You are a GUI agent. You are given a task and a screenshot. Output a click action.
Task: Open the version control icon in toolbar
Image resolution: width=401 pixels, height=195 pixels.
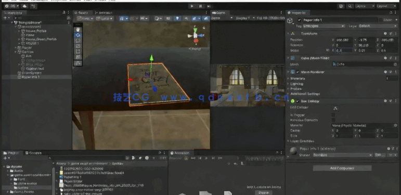tap(33, 6)
